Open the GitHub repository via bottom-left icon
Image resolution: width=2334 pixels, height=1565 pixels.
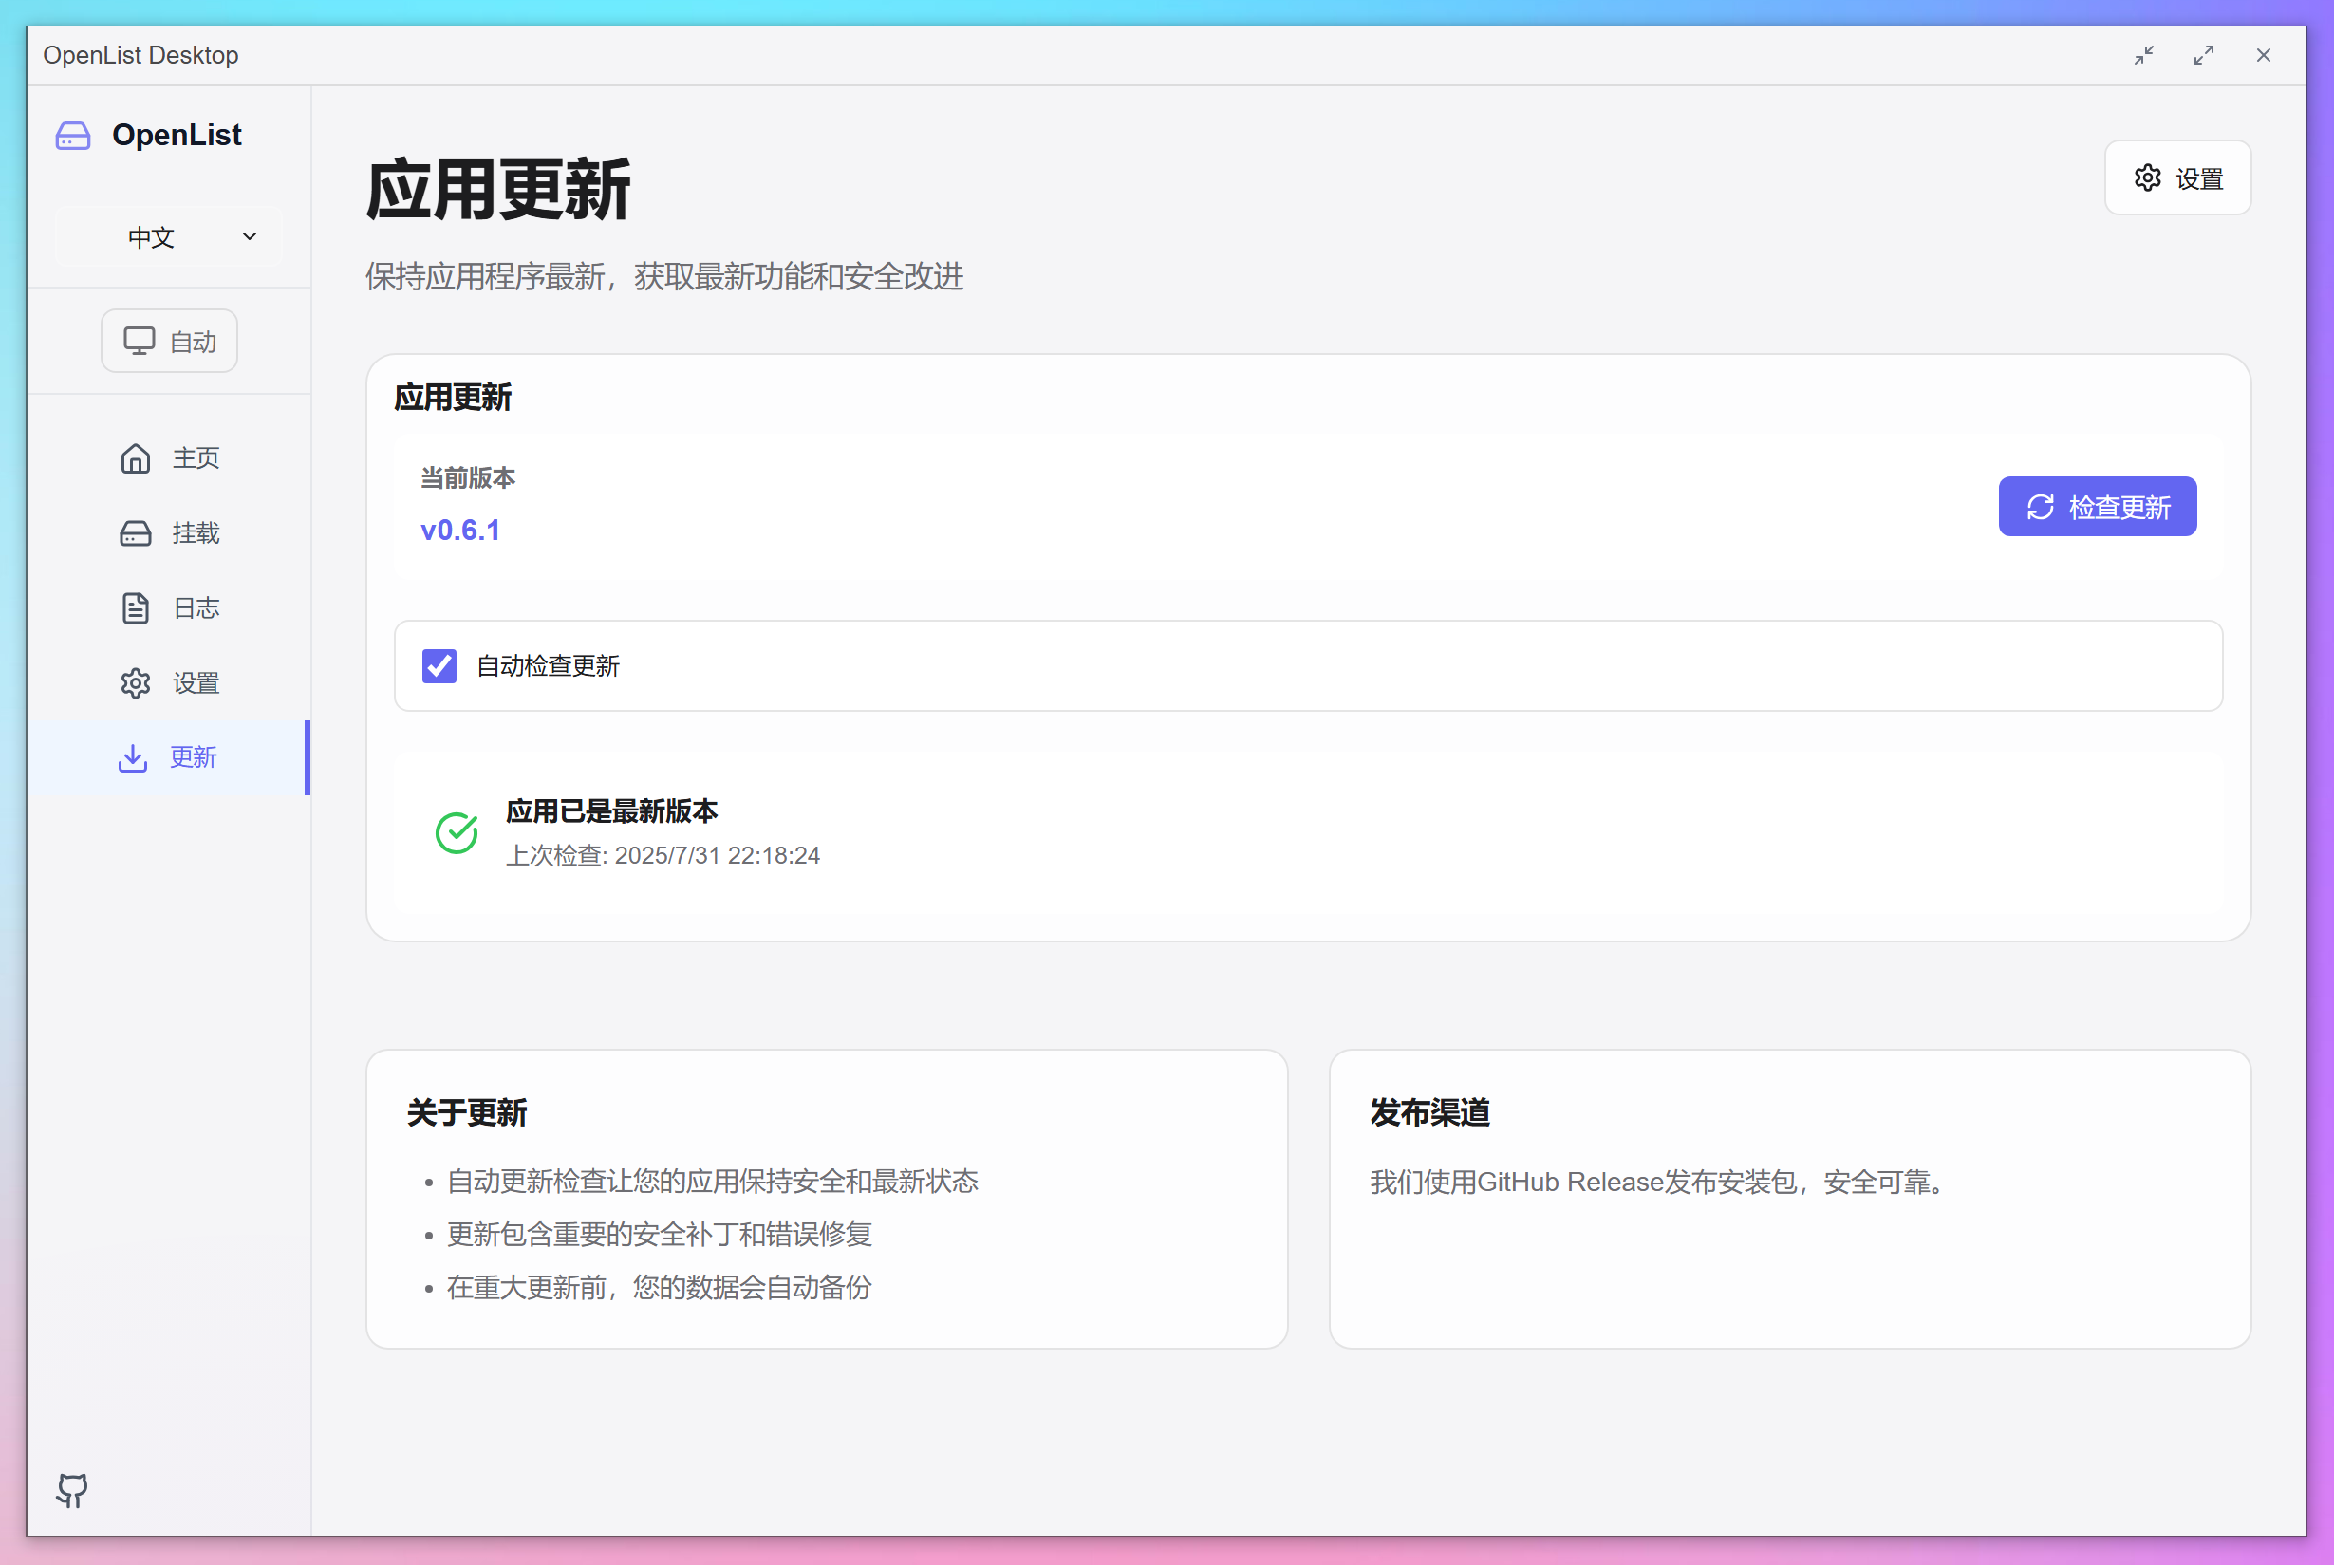pos(71,1491)
